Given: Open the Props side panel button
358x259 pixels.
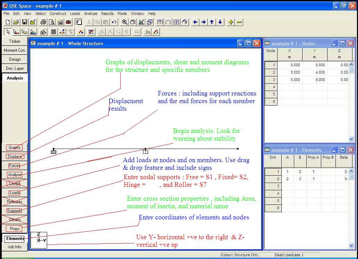Looking at the screenshot, I should pyautogui.click(x=15, y=228).
